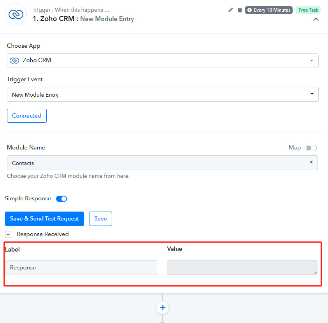Click the clipboard icon beside the pencil
Screen dimensions: 328x323
[240, 10]
